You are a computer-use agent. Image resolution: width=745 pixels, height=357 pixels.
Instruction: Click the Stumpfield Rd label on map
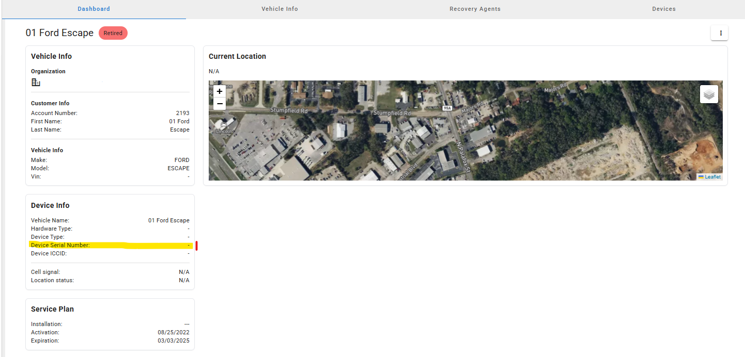(x=289, y=110)
